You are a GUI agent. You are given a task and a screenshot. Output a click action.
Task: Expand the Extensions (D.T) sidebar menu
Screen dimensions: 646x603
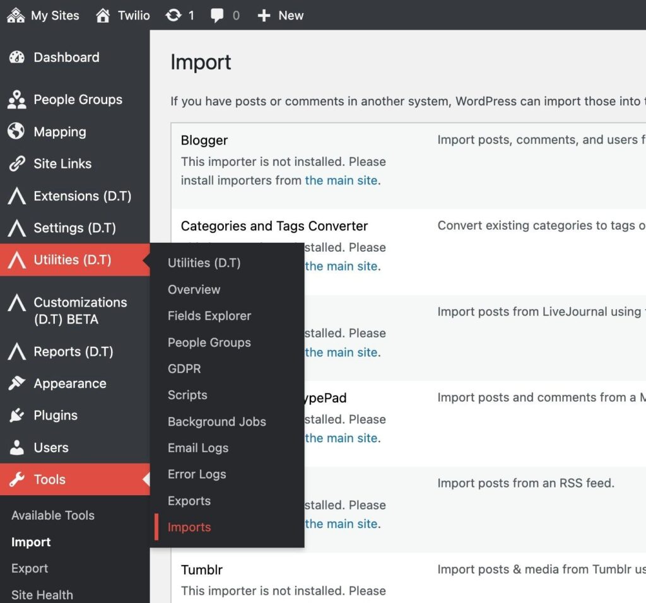point(82,196)
